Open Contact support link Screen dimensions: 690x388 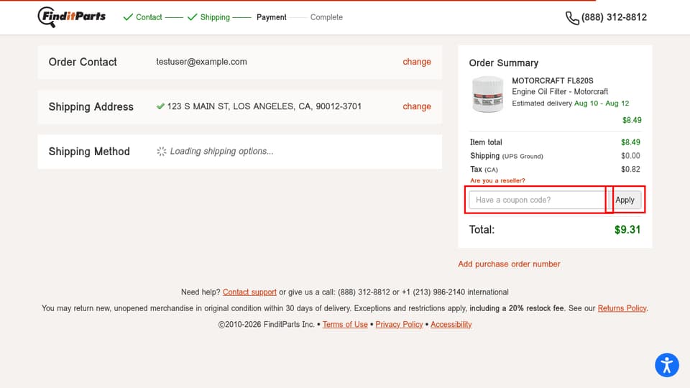pos(249,292)
